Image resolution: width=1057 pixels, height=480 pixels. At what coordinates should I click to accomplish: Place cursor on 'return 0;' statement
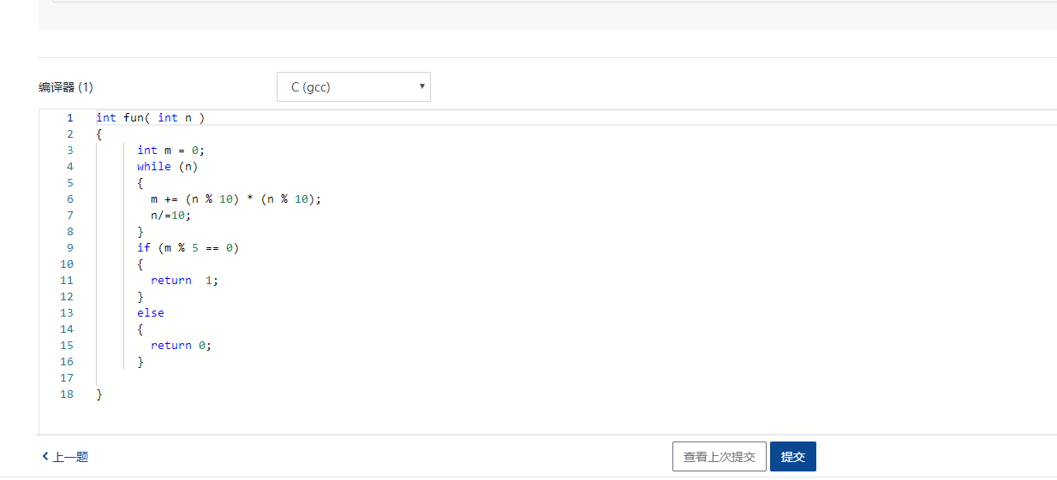click(x=181, y=346)
